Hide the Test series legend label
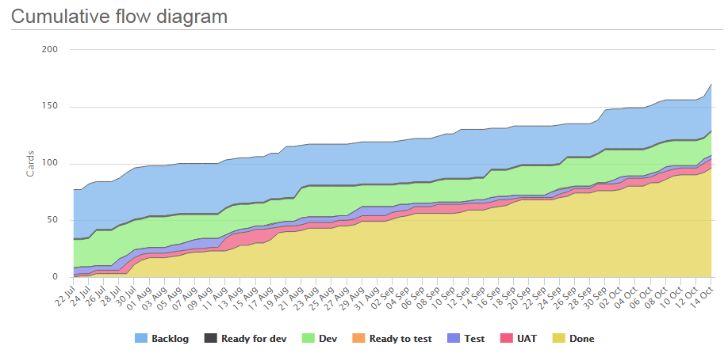 point(473,339)
